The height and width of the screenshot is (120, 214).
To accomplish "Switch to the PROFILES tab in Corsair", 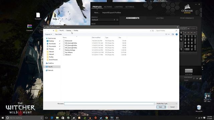I will (97, 7).
